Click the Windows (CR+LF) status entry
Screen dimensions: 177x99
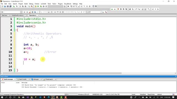coord(84,94)
